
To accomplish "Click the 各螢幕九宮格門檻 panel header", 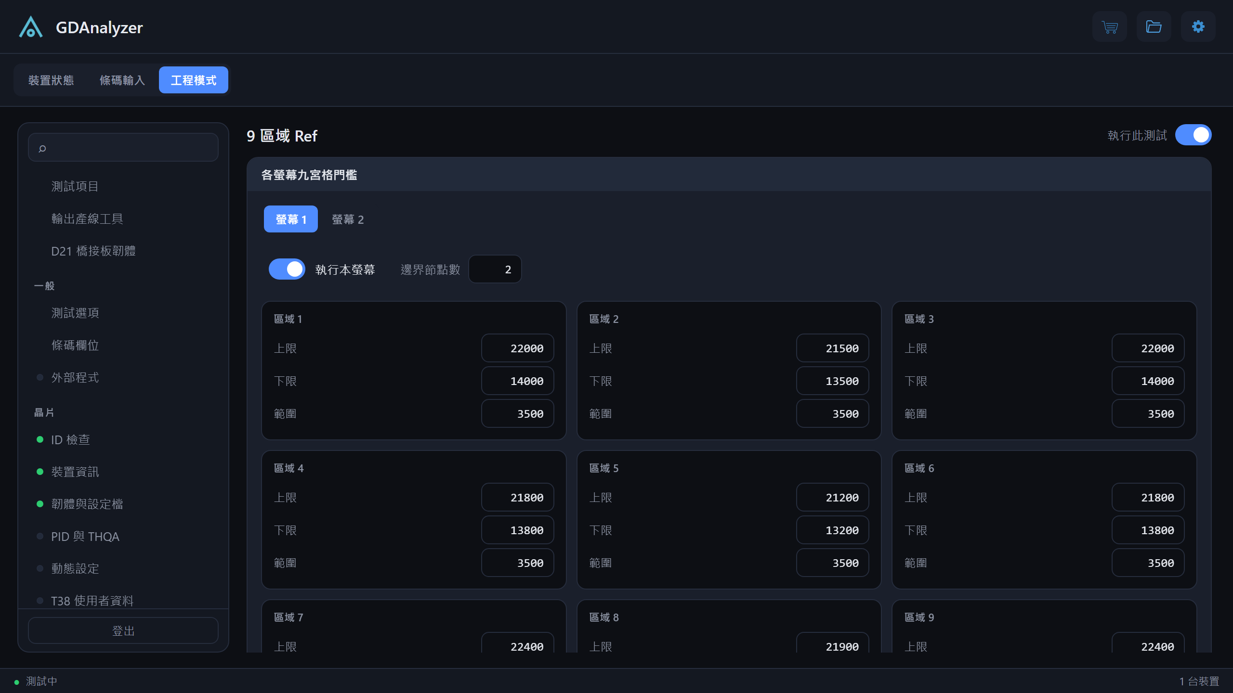I will (729, 175).
